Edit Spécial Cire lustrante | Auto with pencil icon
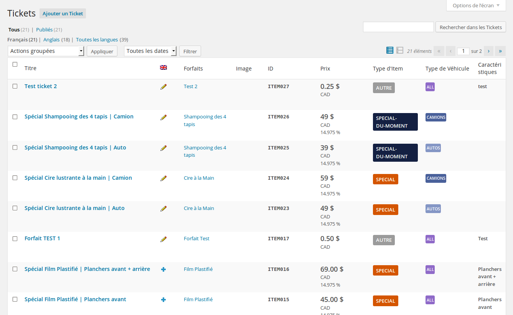 [163, 209]
